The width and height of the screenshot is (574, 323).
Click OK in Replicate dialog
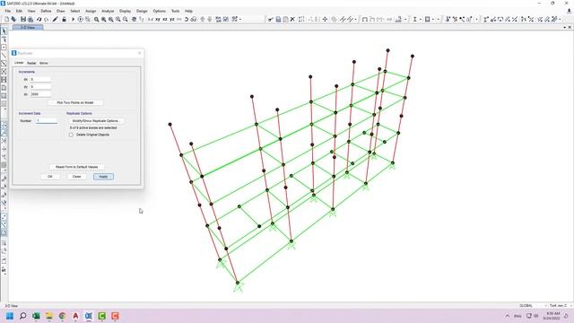tap(50, 177)
